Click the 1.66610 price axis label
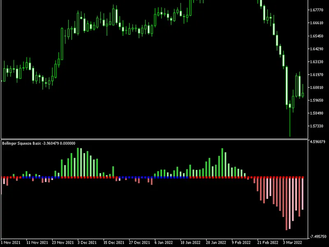Screen dimensions: 329x247 pyautogui.click(x=317, y=23)
